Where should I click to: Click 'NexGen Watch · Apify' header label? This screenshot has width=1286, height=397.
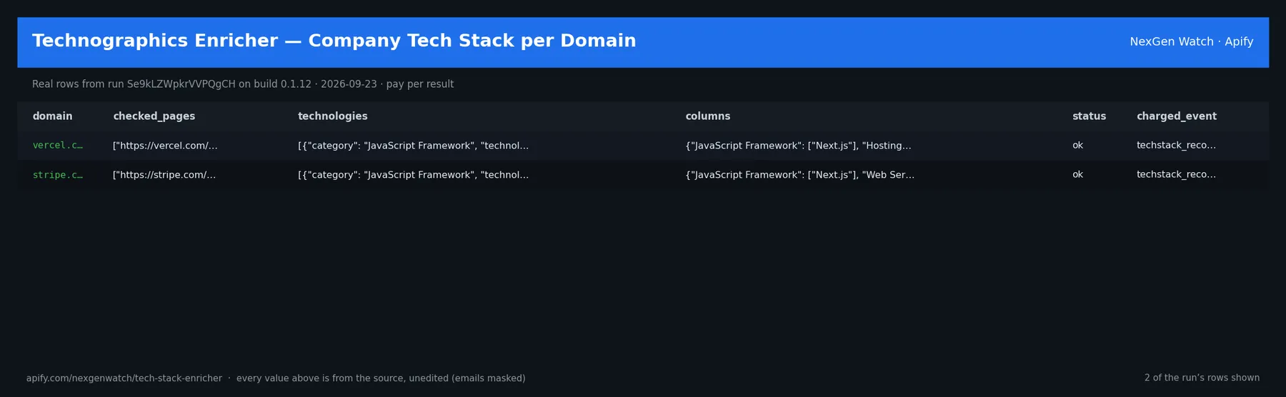pyautogui.click(x=1191, y=42)
